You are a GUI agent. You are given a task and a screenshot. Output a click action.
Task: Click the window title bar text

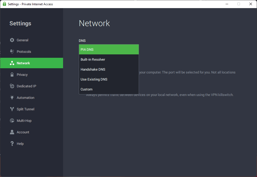click(30, 4)
